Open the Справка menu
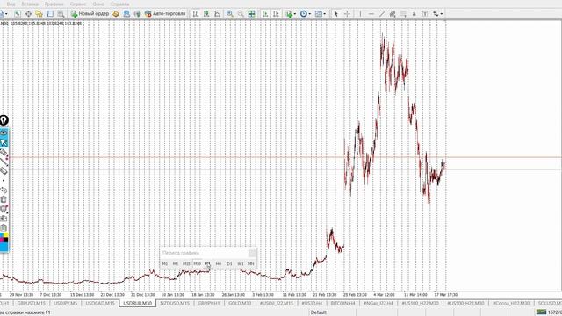The height and width of the screenshot is (316, 562). [119, 4]
